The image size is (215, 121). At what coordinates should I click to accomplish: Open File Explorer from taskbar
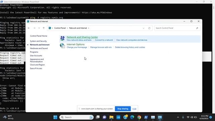(x=111, y=117)
